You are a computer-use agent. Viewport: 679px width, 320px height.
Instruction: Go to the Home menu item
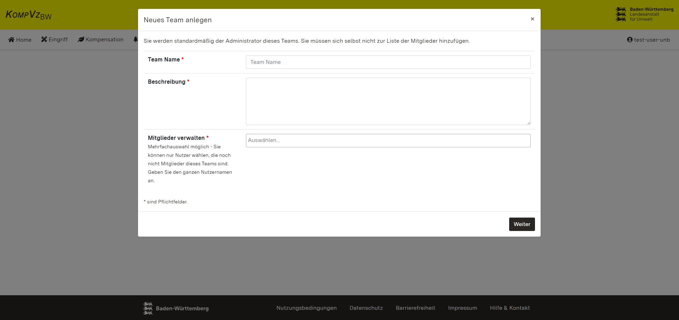(24, 40)
